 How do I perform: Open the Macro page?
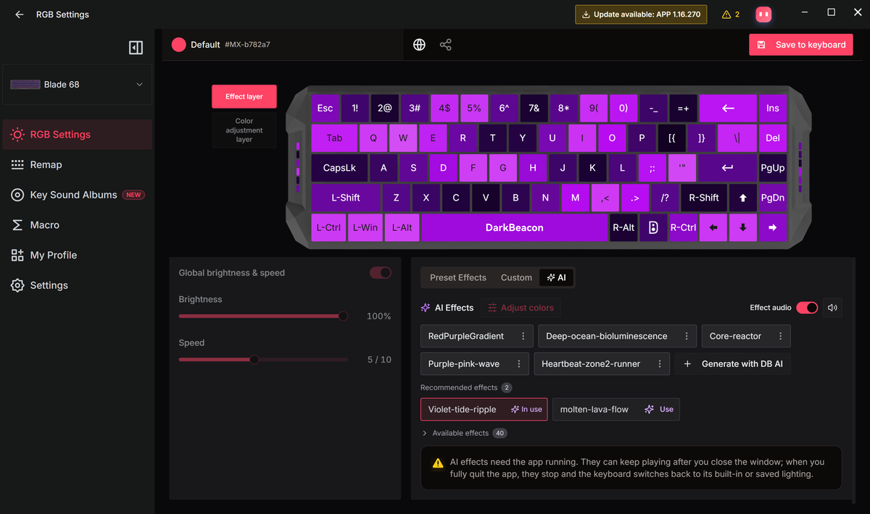78,225
